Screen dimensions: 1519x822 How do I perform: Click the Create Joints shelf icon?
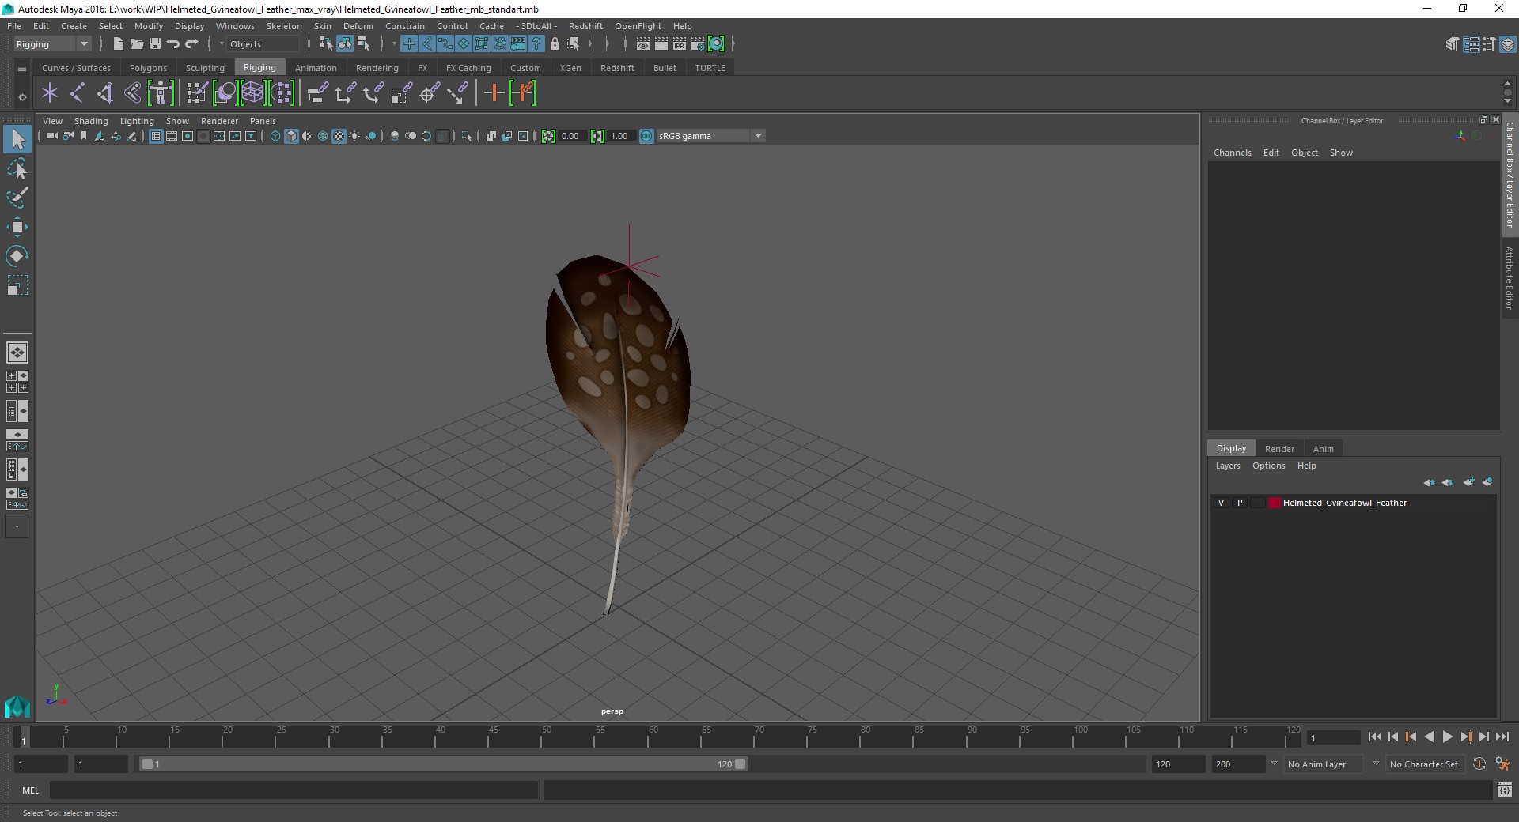coord(78,93)
